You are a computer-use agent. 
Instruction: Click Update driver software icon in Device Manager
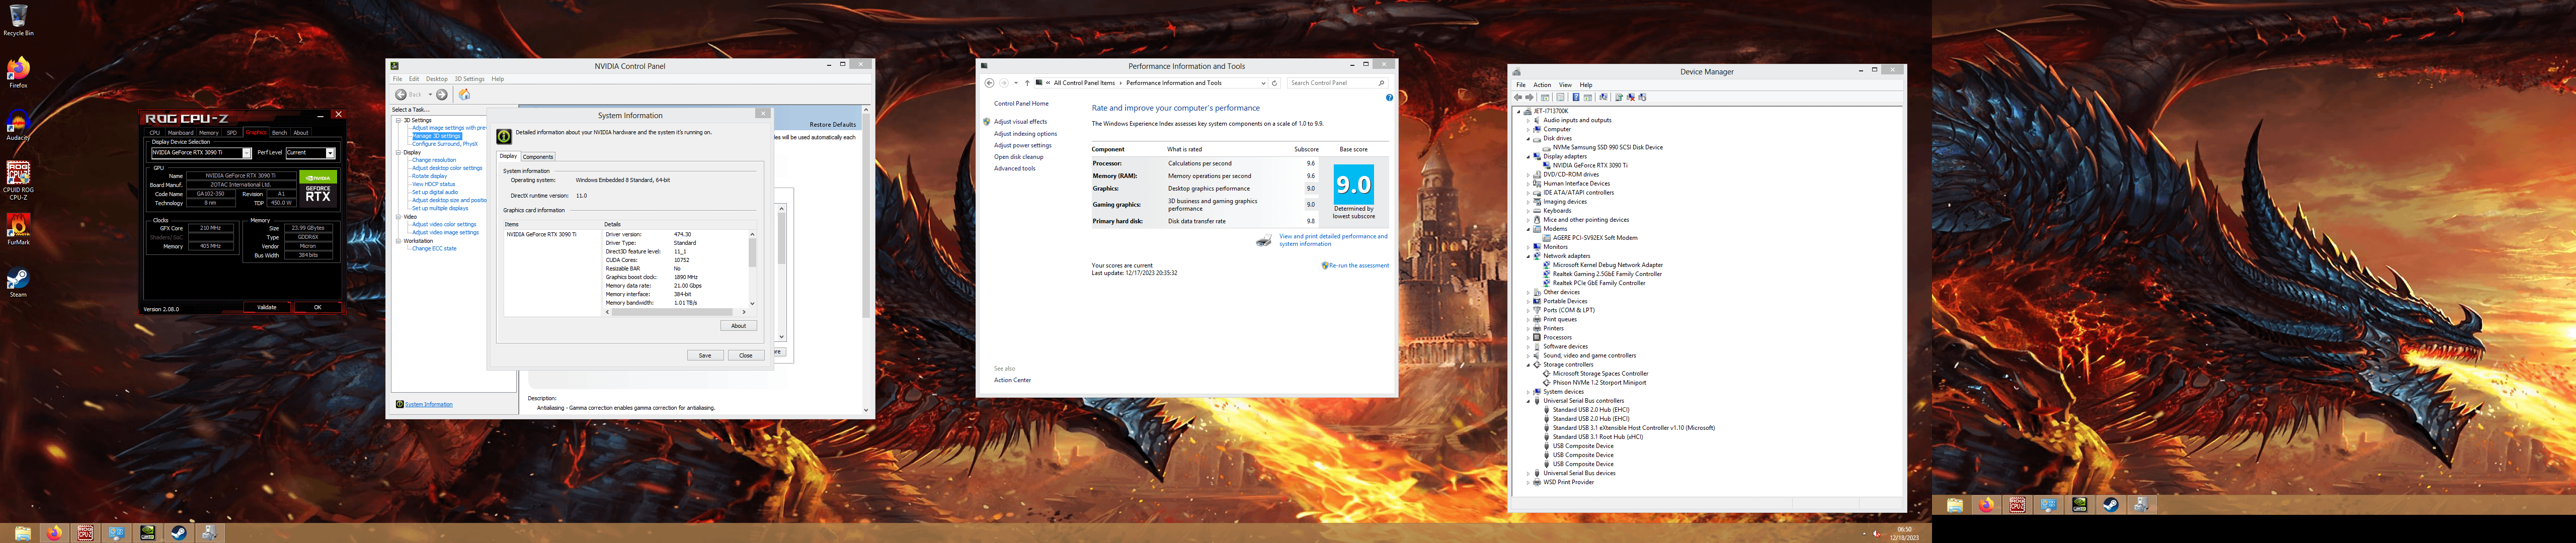pyautogui.click(x=1619, y=97)
